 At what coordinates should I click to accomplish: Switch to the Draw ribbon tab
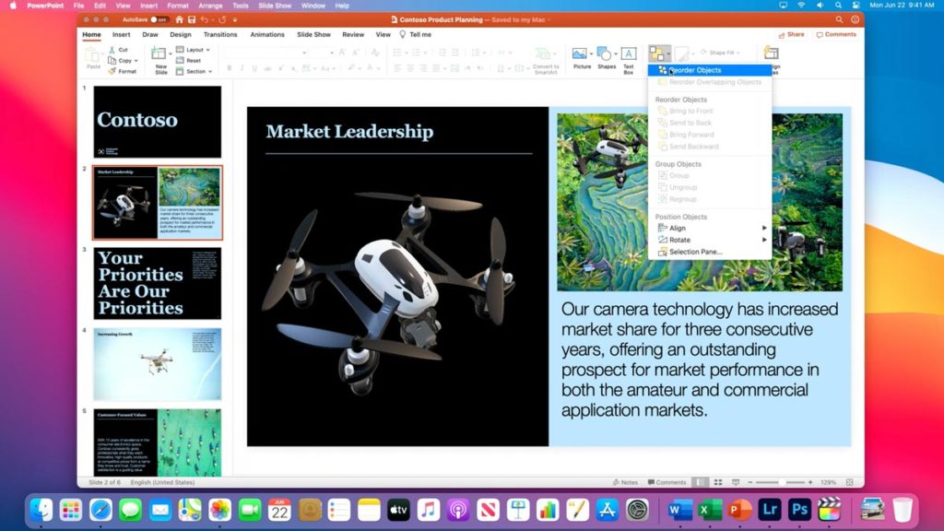tap(150, 35)
